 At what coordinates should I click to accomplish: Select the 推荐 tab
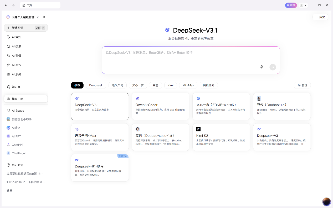pos(77,85)
